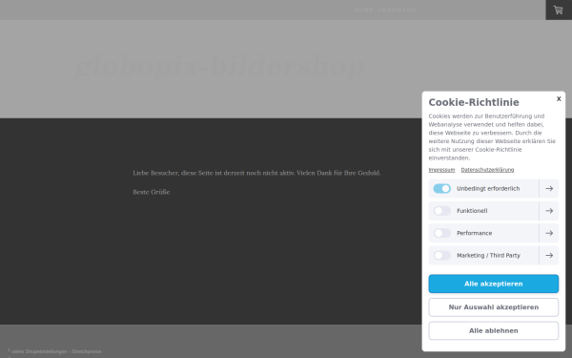This screenshot has width=572, height=358.
Task: Enable the Performance cookies switch
Action: 441,233
